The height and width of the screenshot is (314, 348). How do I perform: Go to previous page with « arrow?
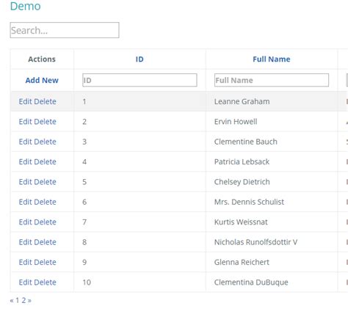click(12, 300)
